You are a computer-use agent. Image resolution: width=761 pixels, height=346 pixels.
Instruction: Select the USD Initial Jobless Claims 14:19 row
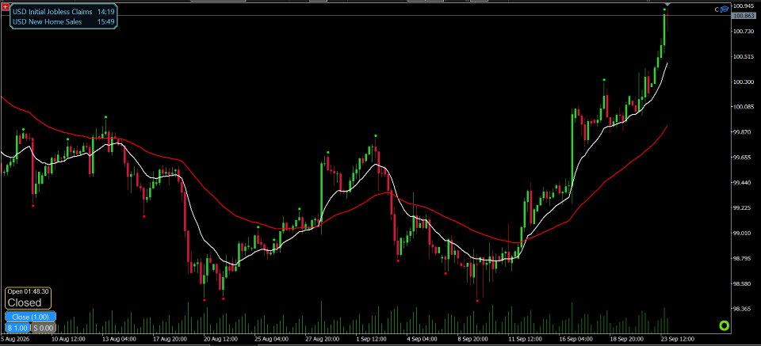63,12
